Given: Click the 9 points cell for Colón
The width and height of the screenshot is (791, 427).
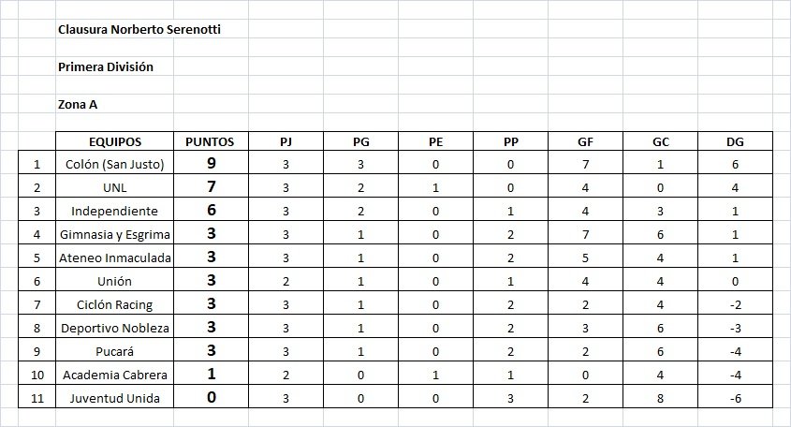Looking at the screenshot, I should [x=211, y=164].
